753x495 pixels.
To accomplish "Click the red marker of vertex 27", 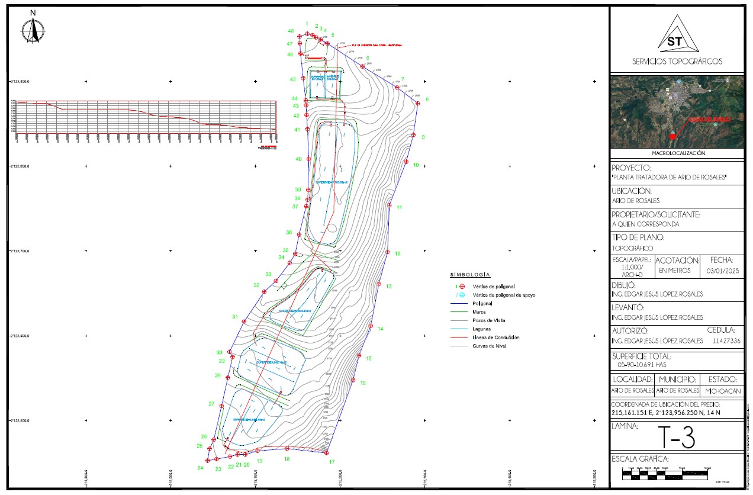I will pos(221,406).
